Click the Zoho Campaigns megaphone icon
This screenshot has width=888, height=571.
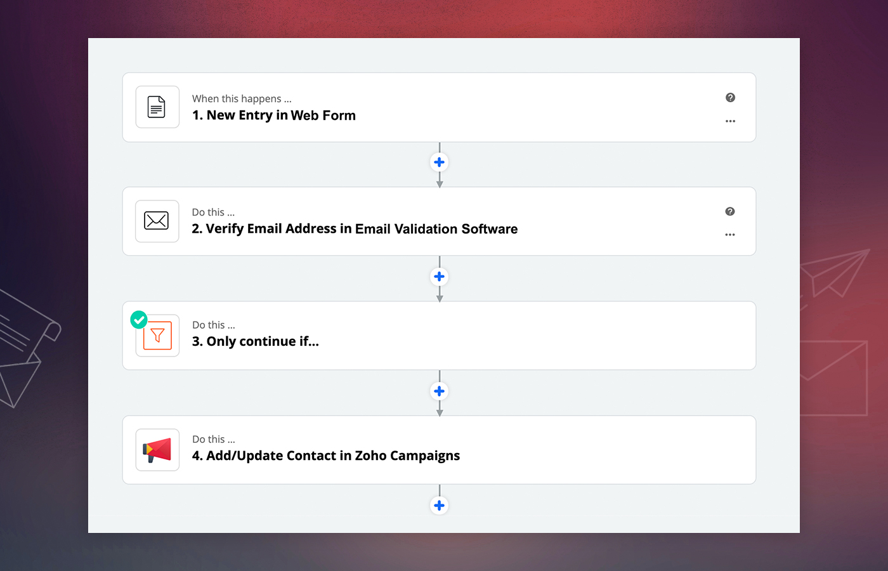(157, 450)
